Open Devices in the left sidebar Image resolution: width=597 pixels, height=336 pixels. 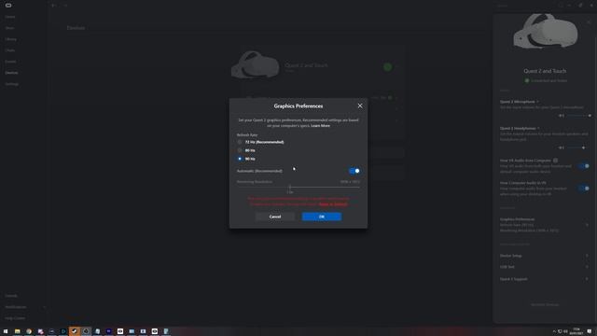click(11, 73)
